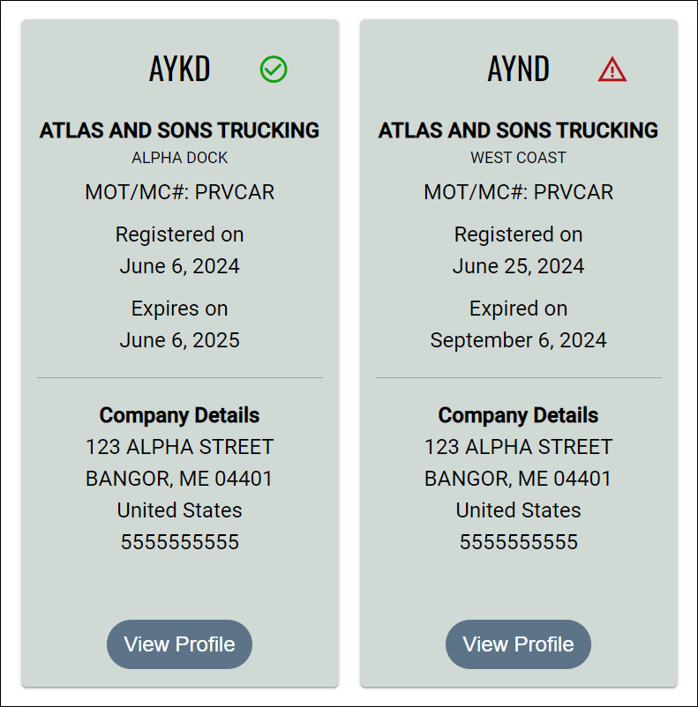Select the AYND carrier code heading
Viewport: 698px width, 707px height.
point(518,69)
